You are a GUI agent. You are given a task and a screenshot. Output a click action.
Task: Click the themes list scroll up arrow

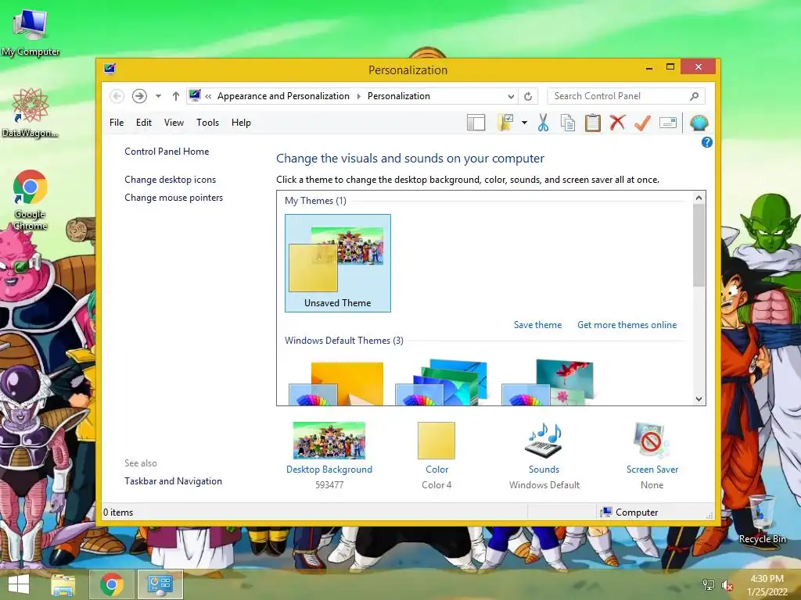pos(699,198)
